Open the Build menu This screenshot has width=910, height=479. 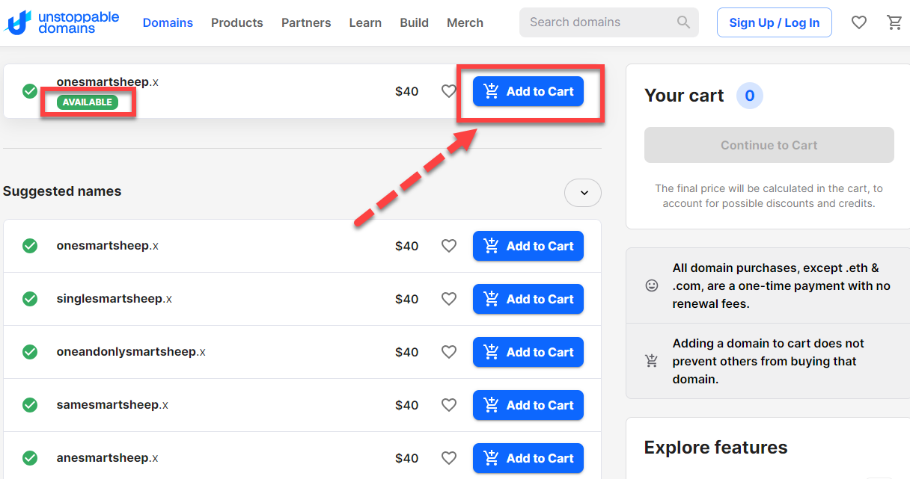point(415,22)
